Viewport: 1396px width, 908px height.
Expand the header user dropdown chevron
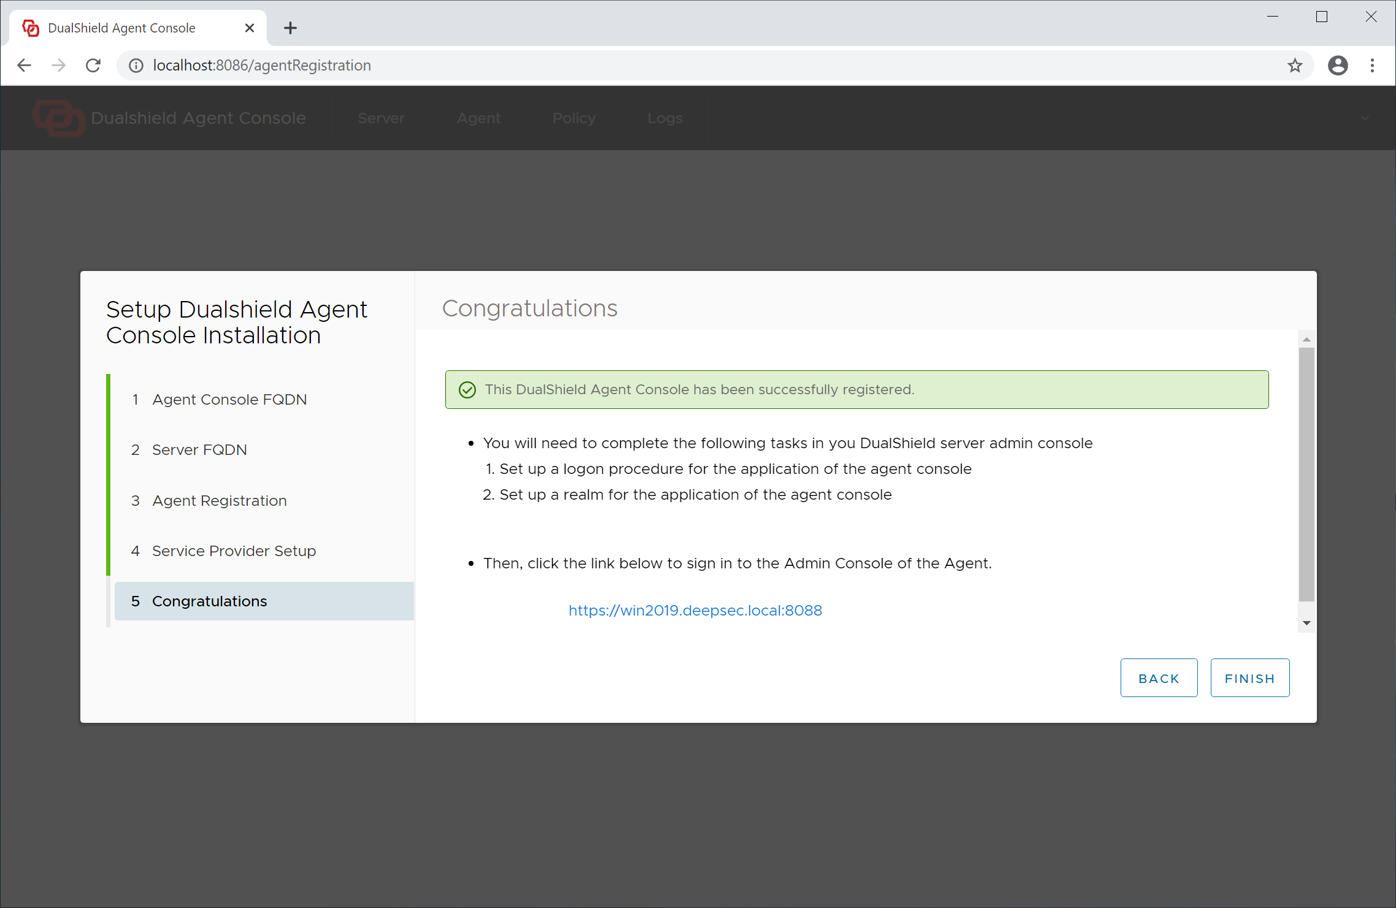click(x=1365, y=118)
